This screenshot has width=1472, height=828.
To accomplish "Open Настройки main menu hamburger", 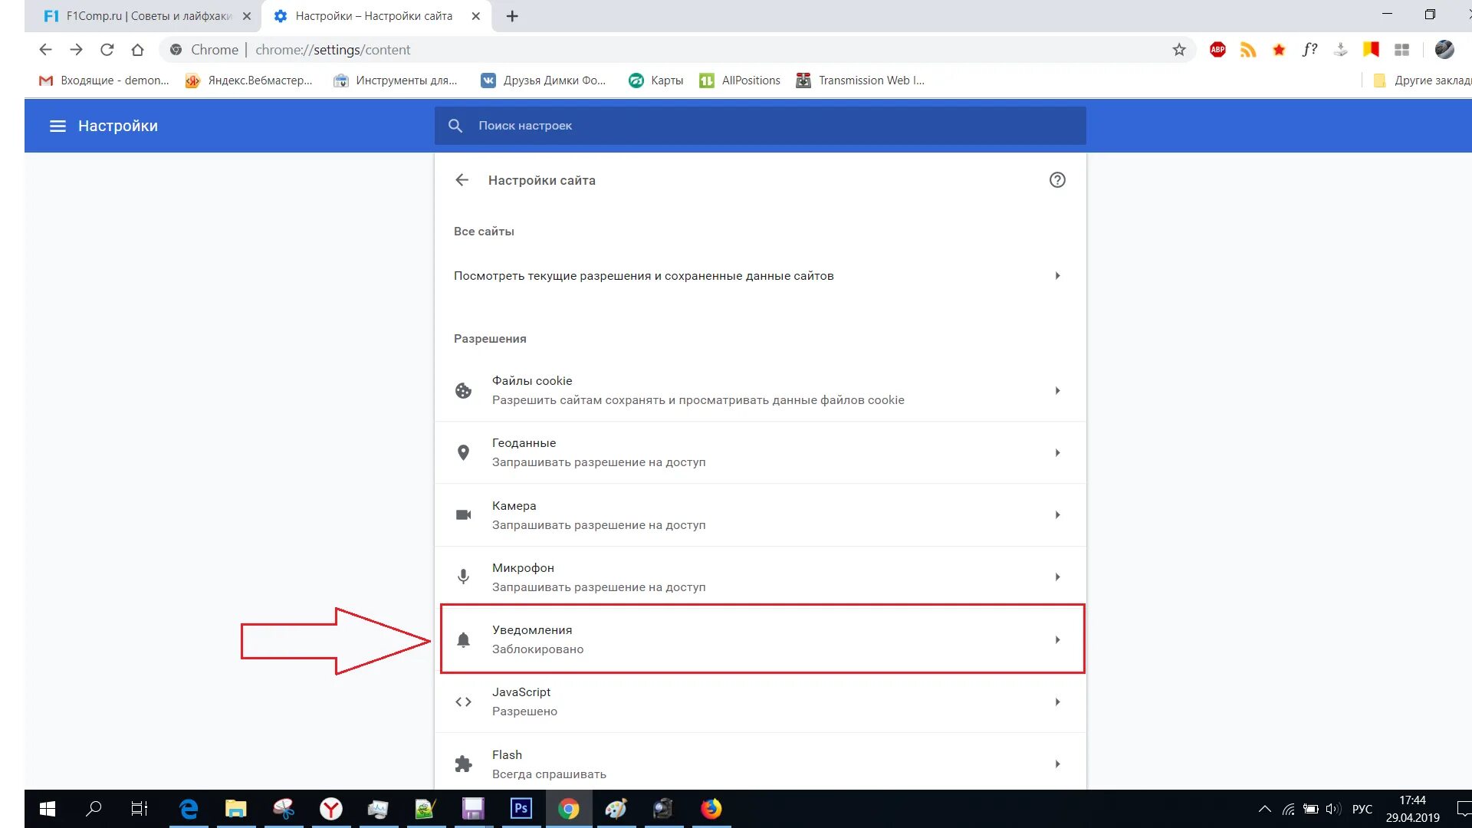I will coord(57,126).
